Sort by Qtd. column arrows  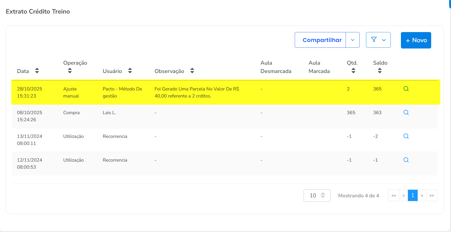353,71
